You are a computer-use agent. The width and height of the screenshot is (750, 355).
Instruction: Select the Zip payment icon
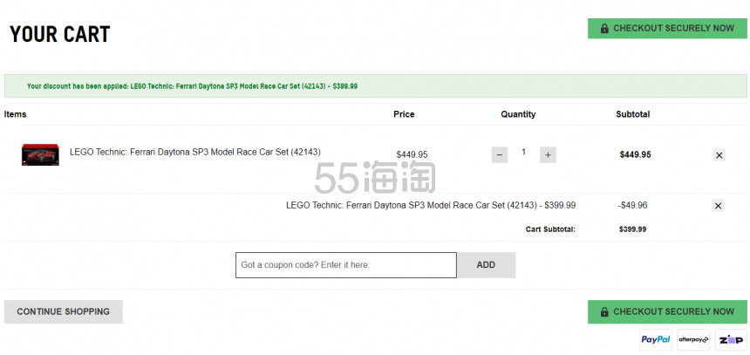click(731, 339)
